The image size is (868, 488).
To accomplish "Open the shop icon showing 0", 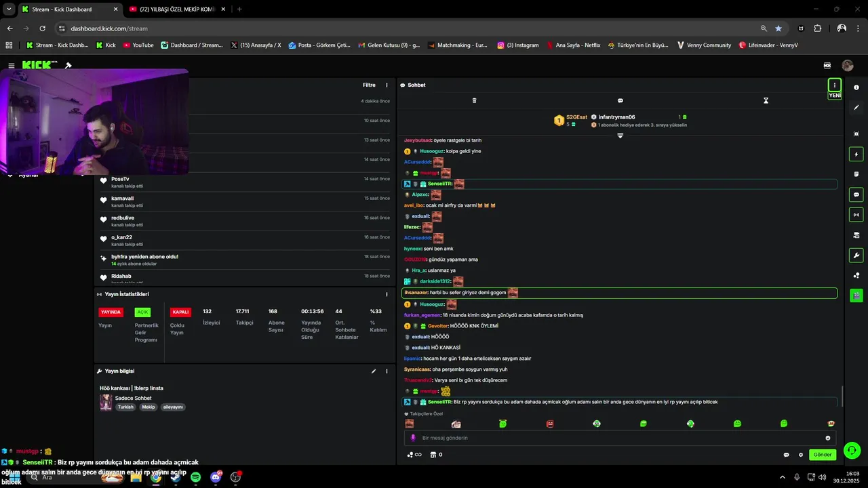I will coord(436,455).
